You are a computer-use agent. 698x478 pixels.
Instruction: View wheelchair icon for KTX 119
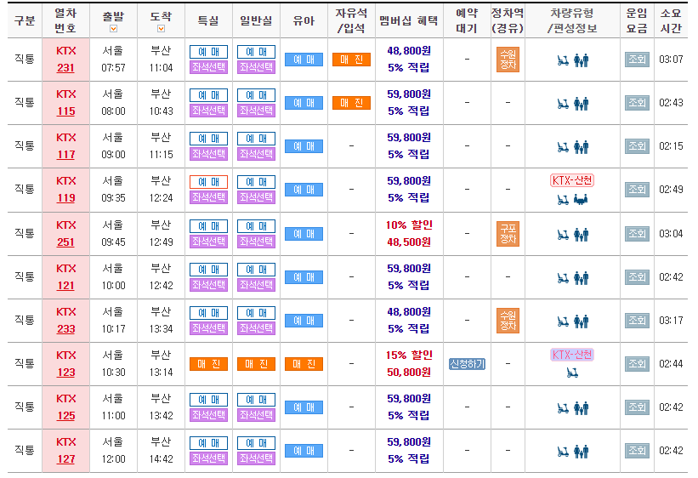click(x=563, y=200)
